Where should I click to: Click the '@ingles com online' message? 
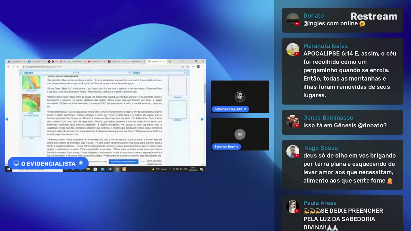334,23
